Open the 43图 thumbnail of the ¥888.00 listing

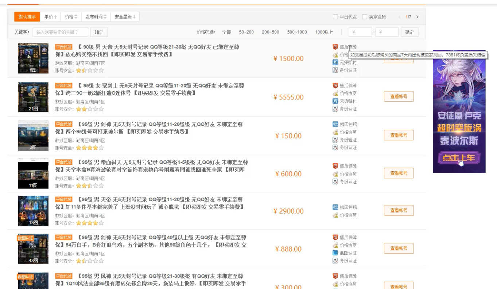click(33, 249)
